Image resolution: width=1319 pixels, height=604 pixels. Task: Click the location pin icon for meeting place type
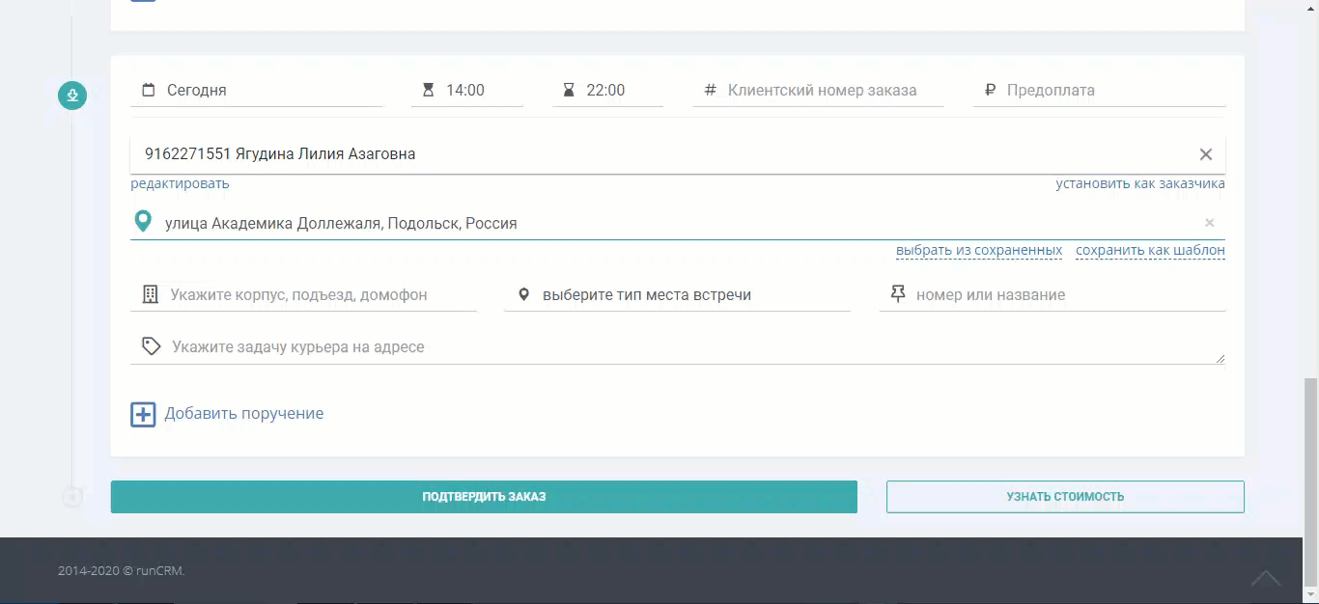point(523,294)
